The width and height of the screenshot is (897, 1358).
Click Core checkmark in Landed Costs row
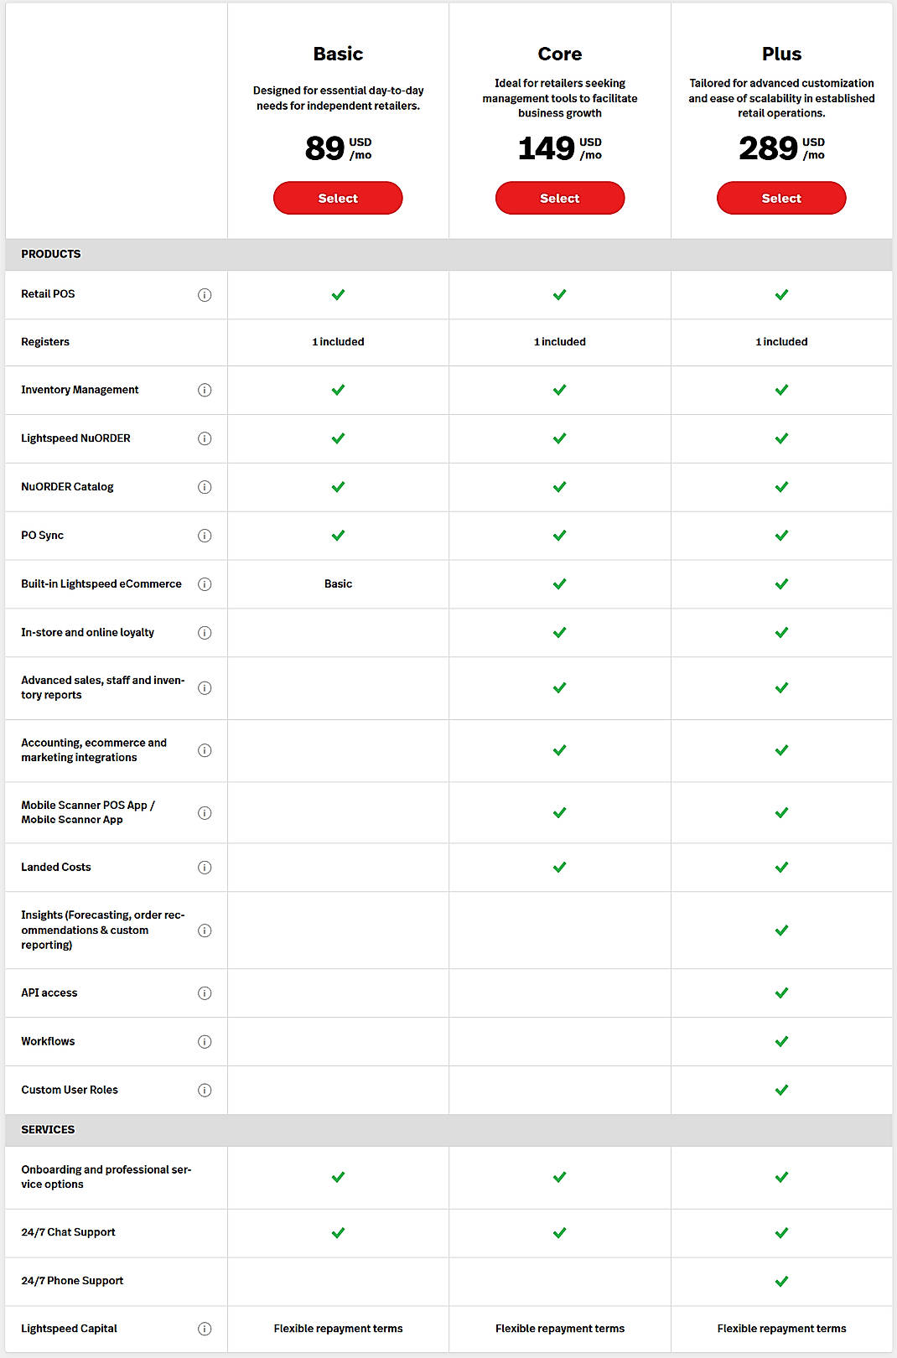coord(560,868)
